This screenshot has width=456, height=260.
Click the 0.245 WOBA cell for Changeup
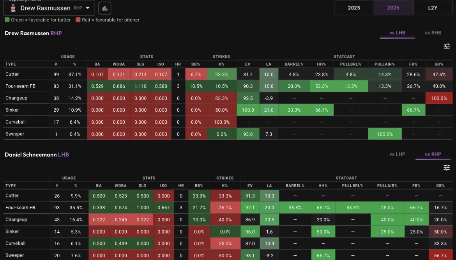(121, 219)
